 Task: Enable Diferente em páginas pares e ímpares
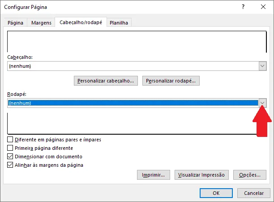pyautogui.click(x=10, y=140)
